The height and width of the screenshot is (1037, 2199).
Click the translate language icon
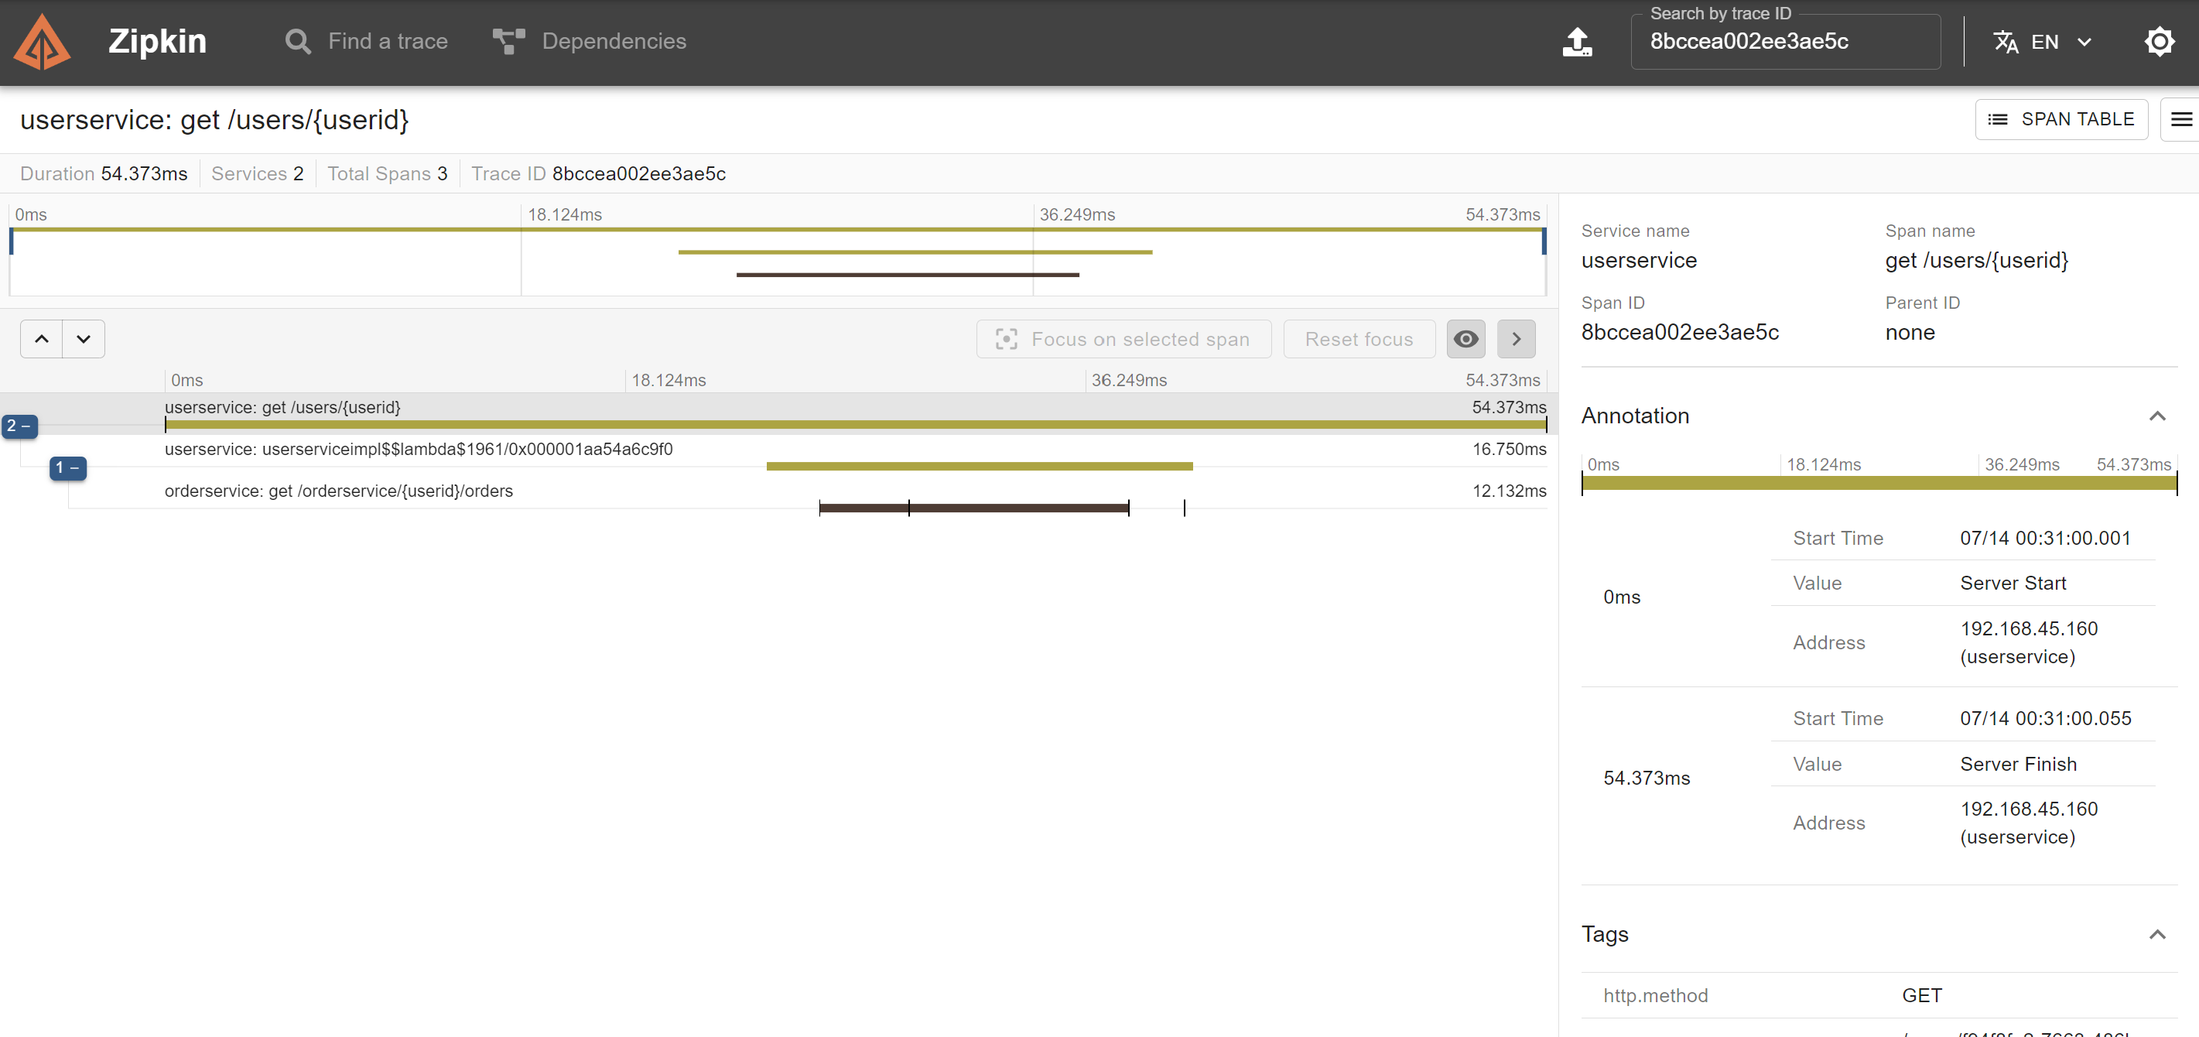(x=2006, y=42)
